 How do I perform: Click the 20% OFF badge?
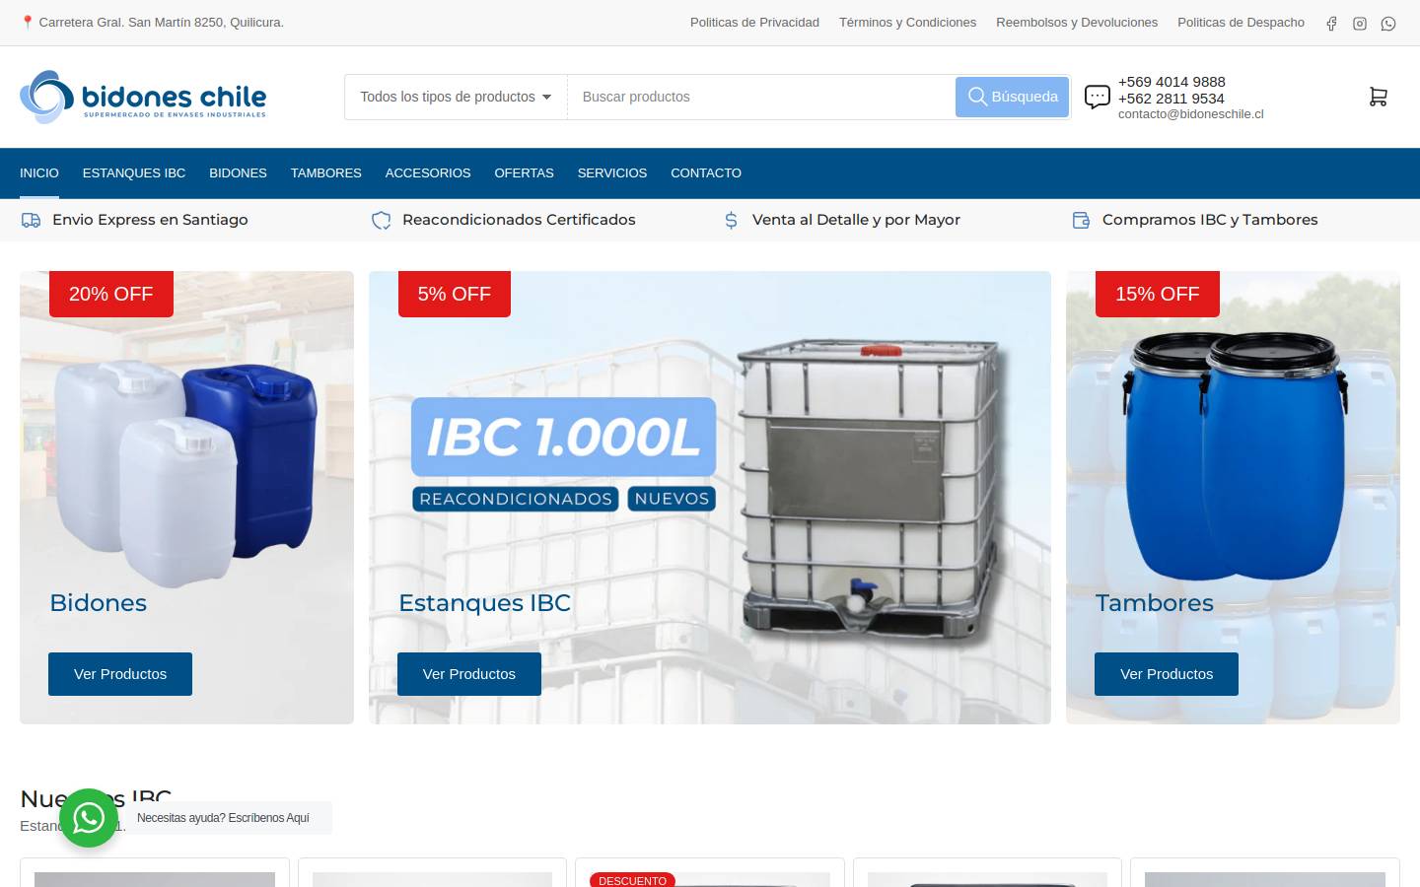point(111,294)
